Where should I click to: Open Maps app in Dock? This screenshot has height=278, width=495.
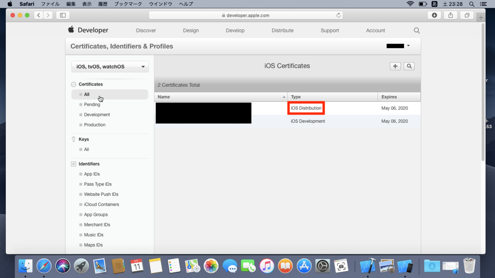coord(193,266)
